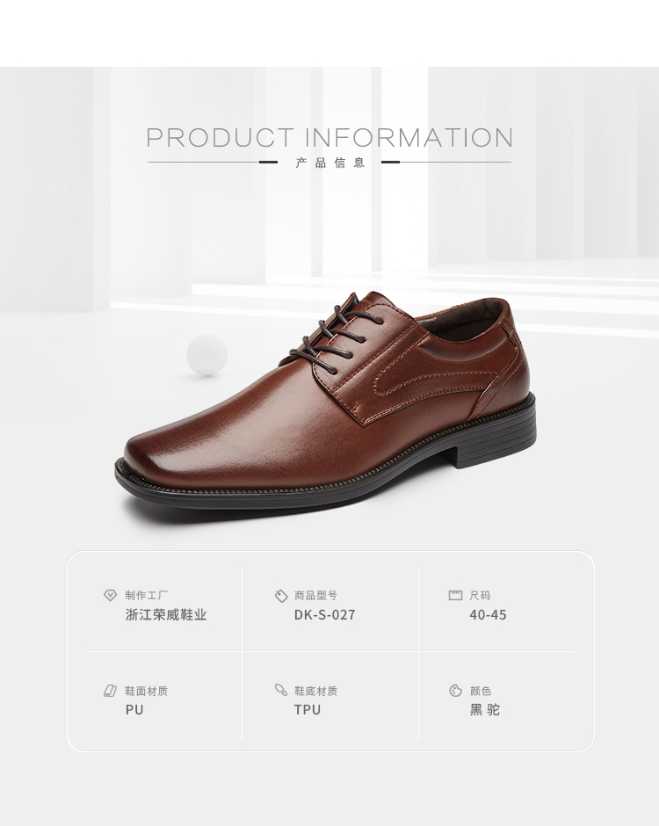Click the ruler icon beside 尺码

click(x=455, y=595)
